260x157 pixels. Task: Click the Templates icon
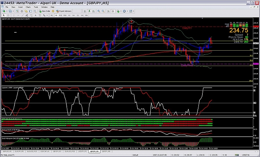131,11
